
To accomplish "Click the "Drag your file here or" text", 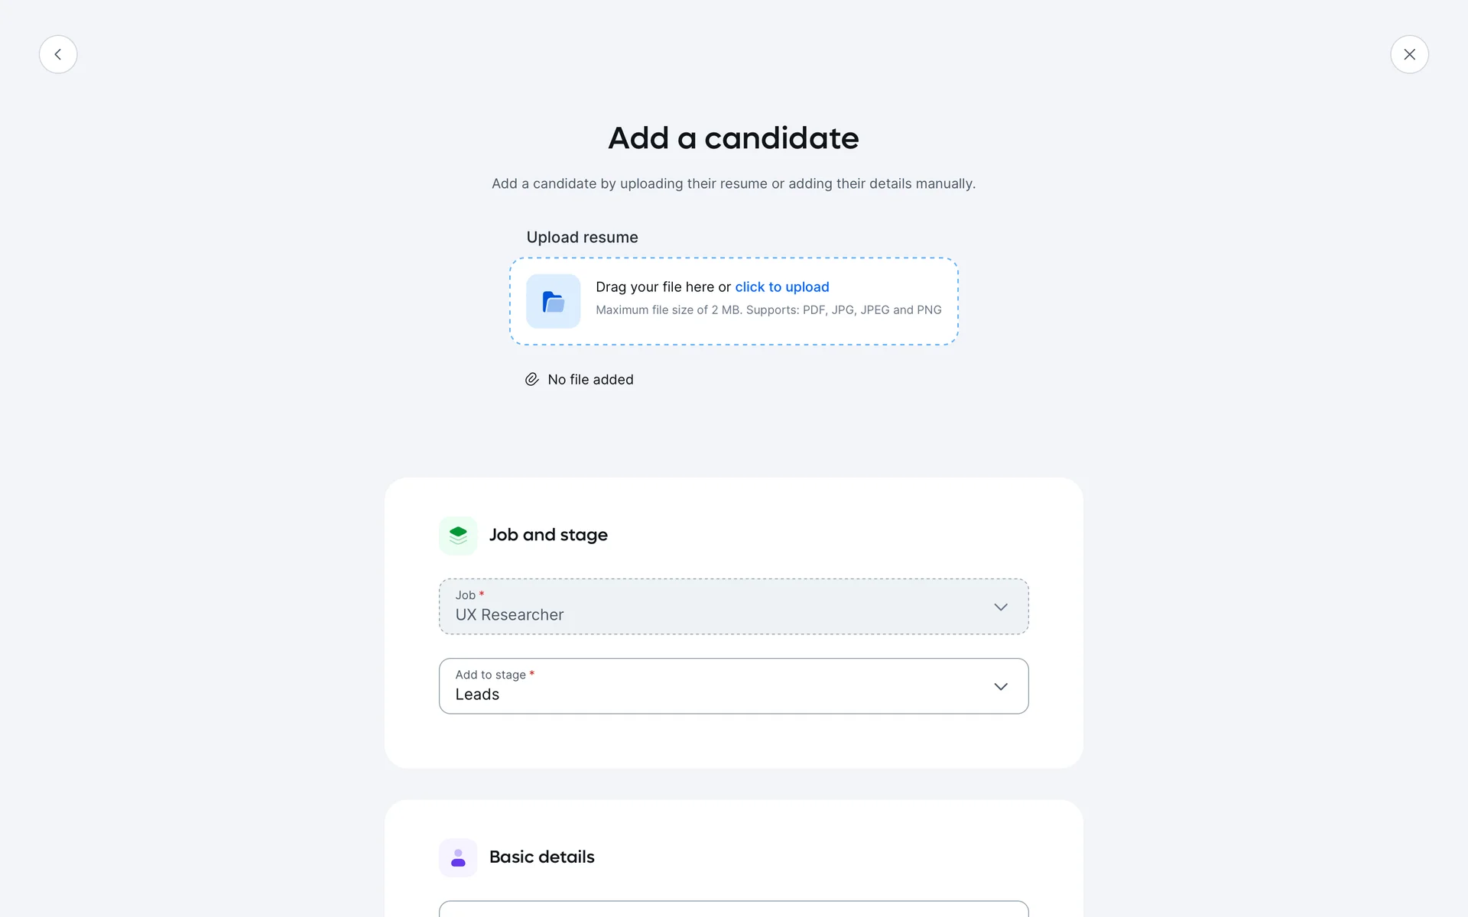I will (663, 287).
